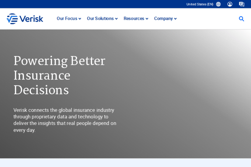The height and width of the screenshot is (167, 251).
Task: Open the Our Focus menu
Action: pyautogui.click(x=67, y=19)
